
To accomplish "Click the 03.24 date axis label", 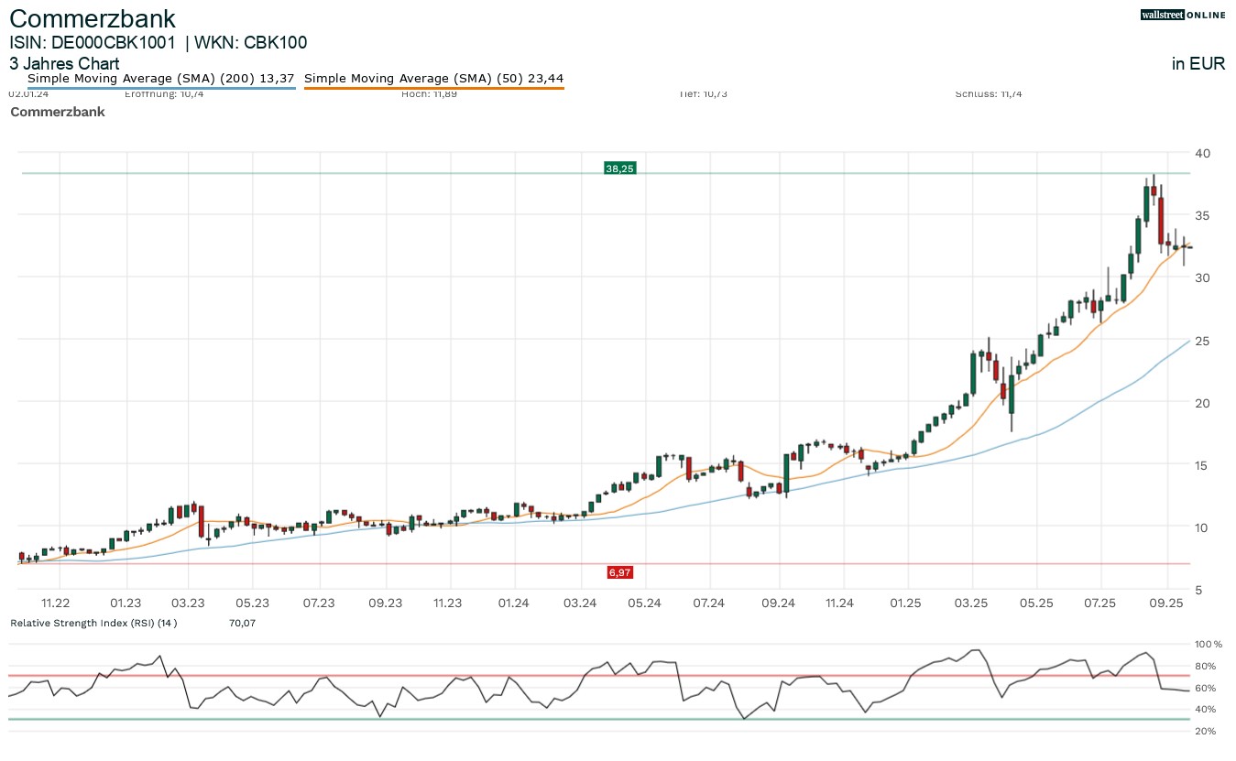I will [x=580, y=603].
